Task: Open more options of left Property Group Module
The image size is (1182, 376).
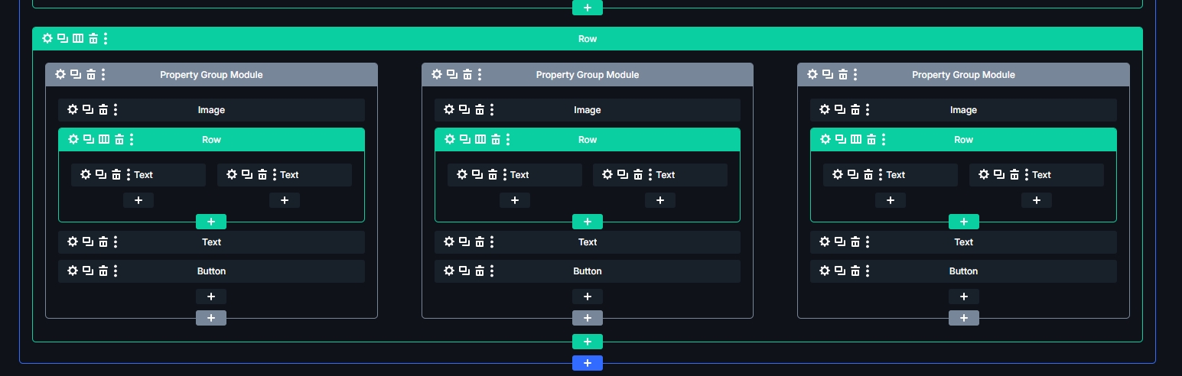Action: pyautogui.click(x=103, y=74)
